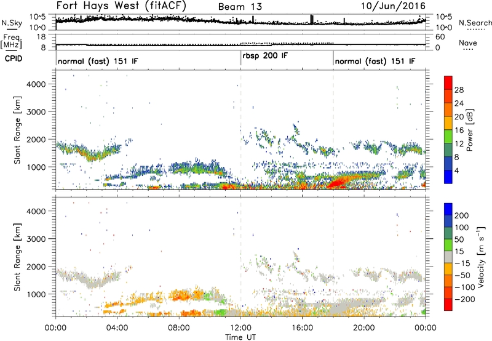The image size is (492, 341).
Task: Click the date '10/Jun/2016'
Action: pos(393,6)
